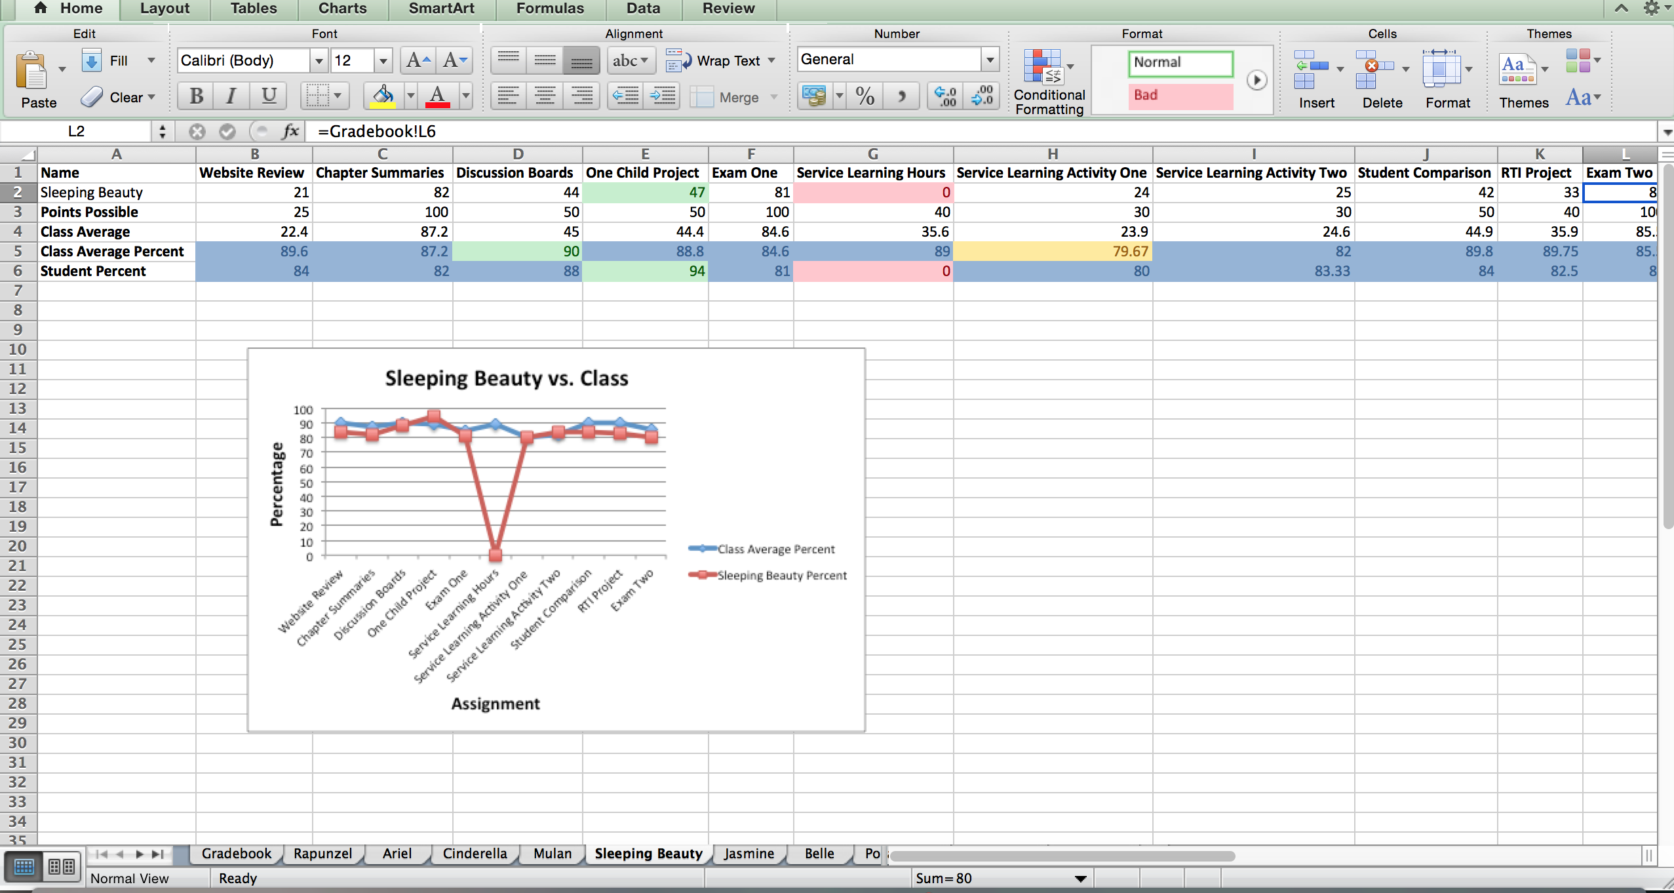
Task: Apply the Bad cell style
Action: tap(1180, 95)
